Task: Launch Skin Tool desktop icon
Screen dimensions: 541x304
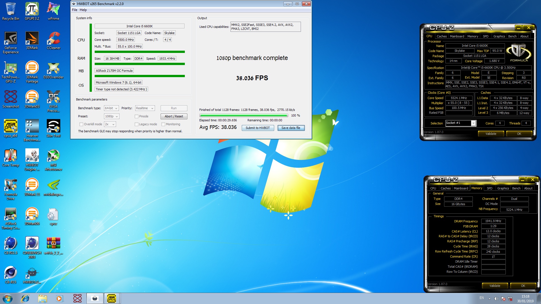Action: point(54,128)
